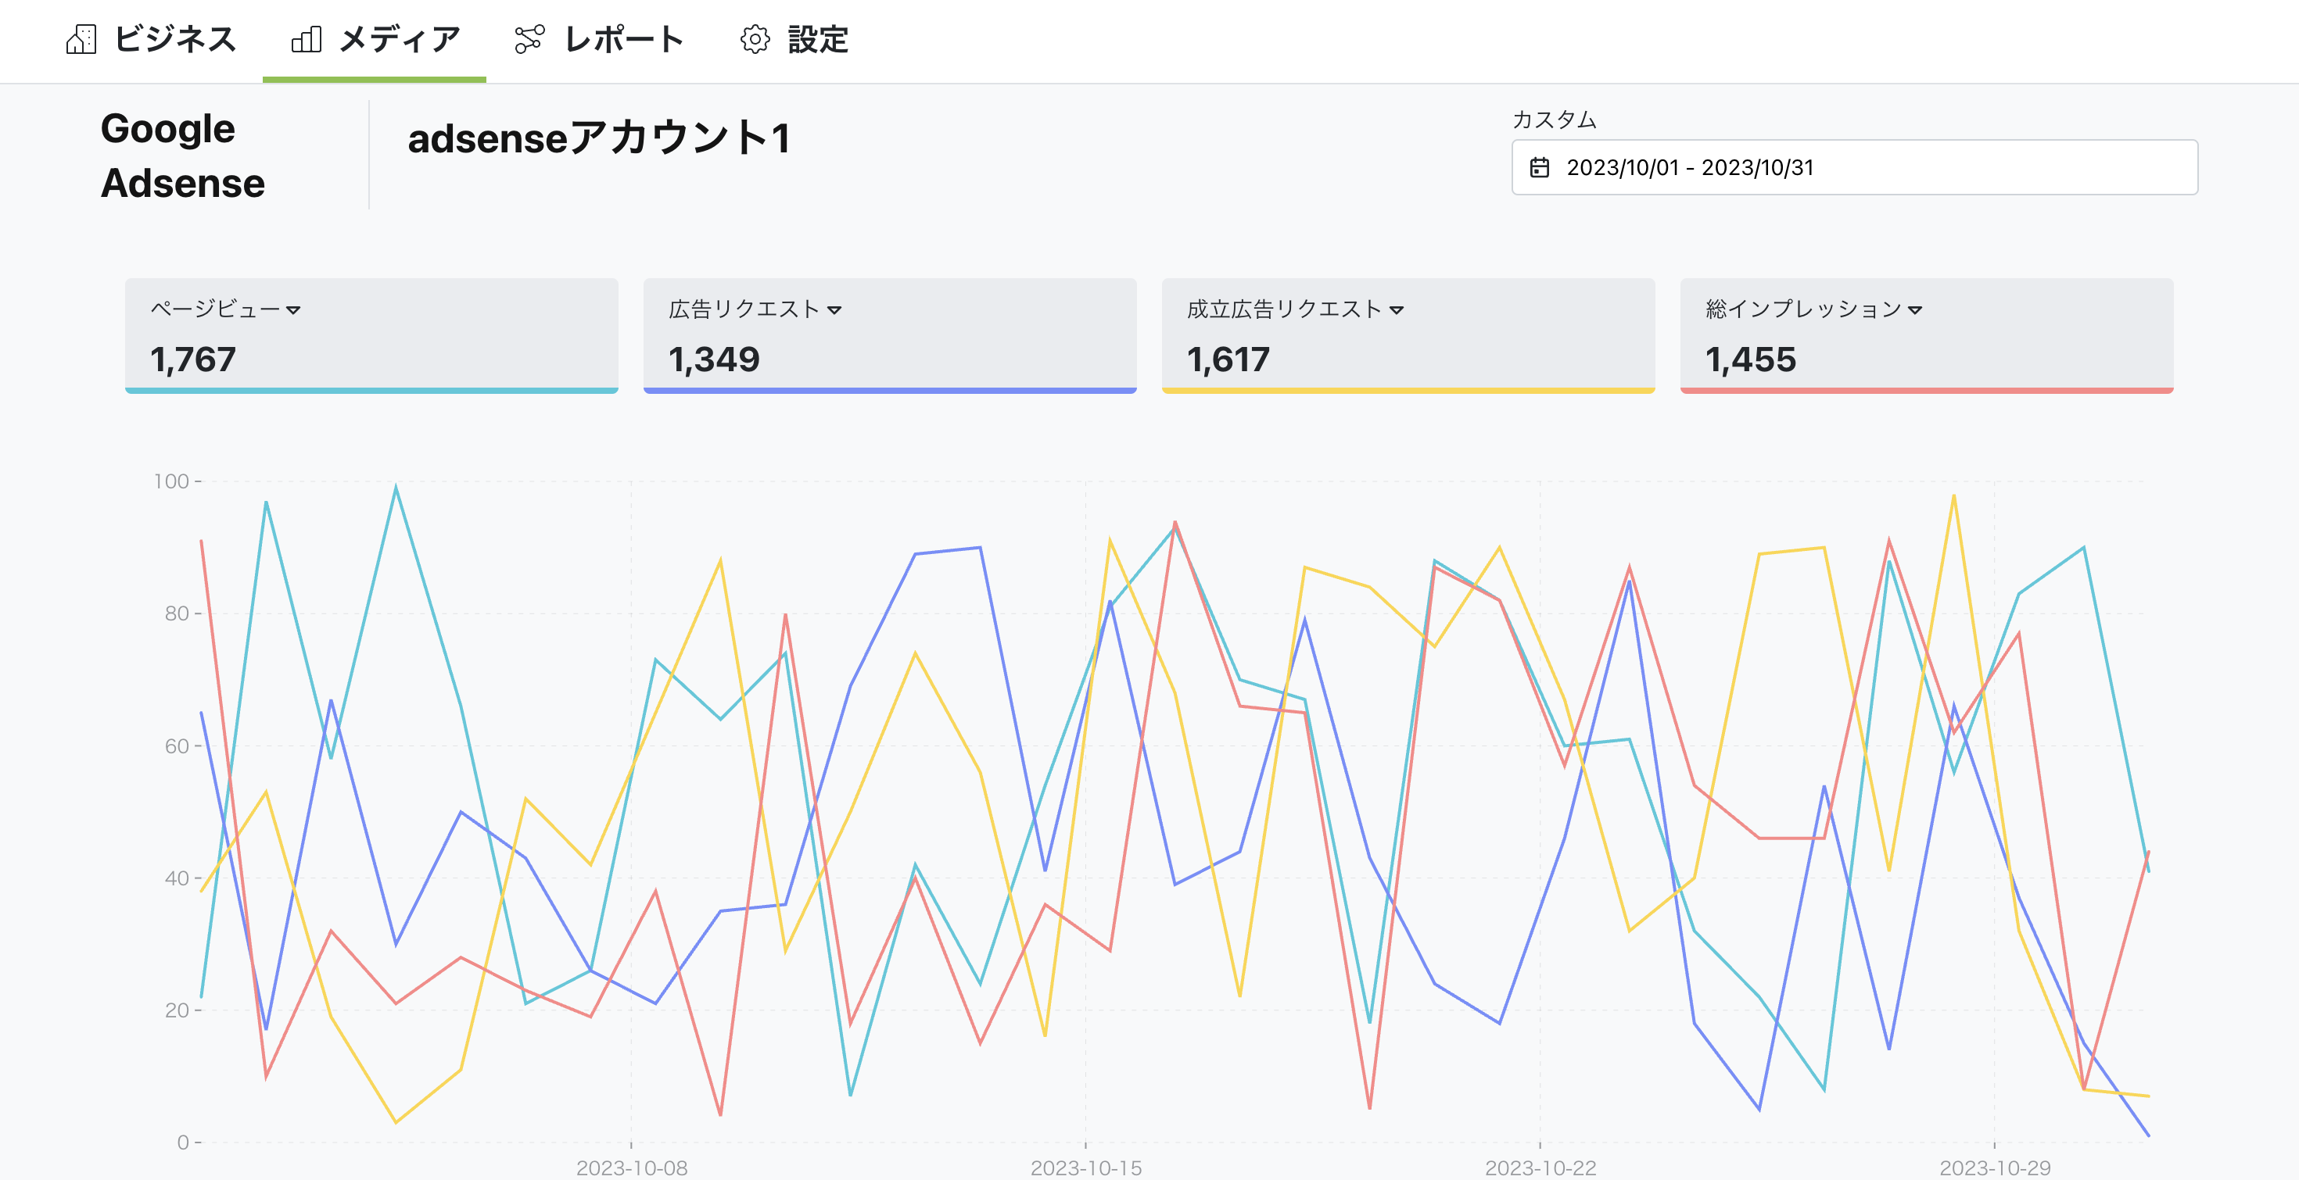
Task: Open the 広告リクエスト metric selector
Action: click(x=835, y=310)
